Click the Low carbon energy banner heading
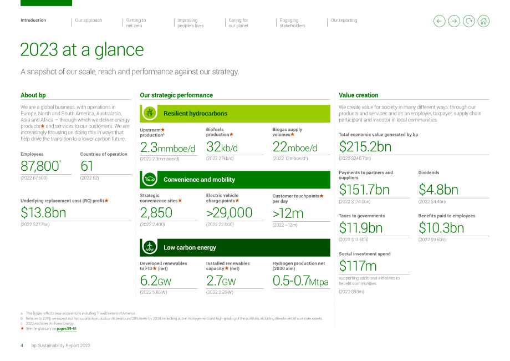Viewport: 510px width, 361px height. pos(190,247)
